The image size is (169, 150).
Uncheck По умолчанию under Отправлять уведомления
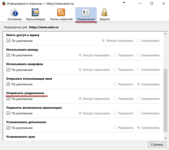coord(8,99)
